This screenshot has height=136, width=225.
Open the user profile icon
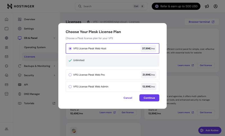pos(215,6)
